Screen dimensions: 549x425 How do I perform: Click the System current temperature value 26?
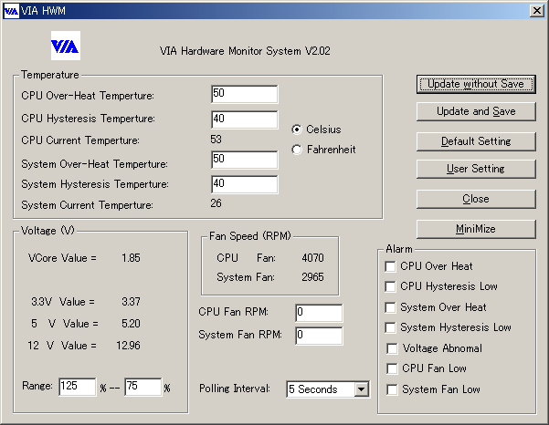point(216,203)
